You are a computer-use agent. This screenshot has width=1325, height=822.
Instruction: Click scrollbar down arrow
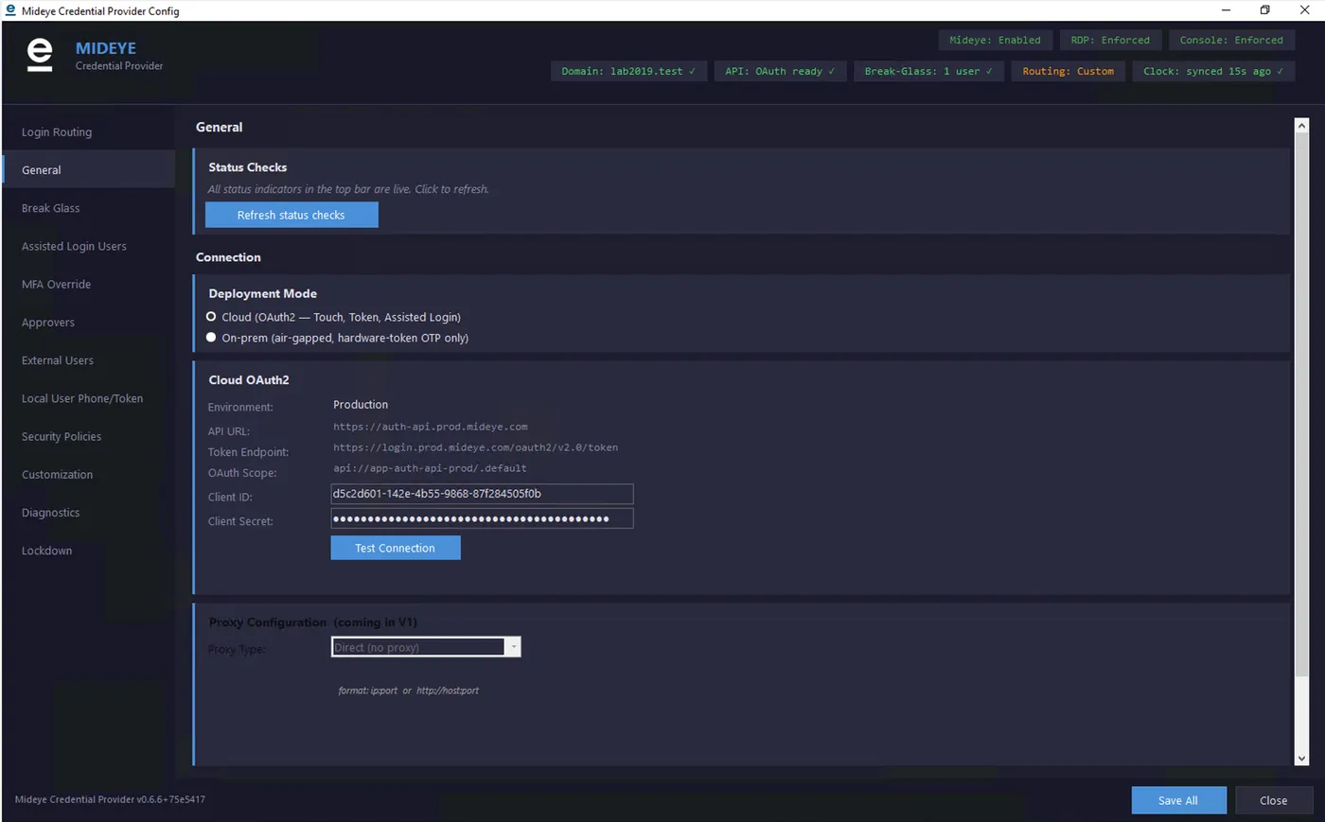point(1301,758)
